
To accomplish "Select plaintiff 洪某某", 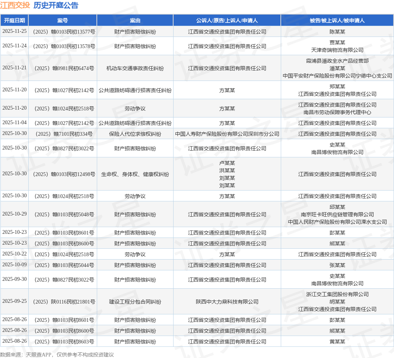I will pos(227,170).
